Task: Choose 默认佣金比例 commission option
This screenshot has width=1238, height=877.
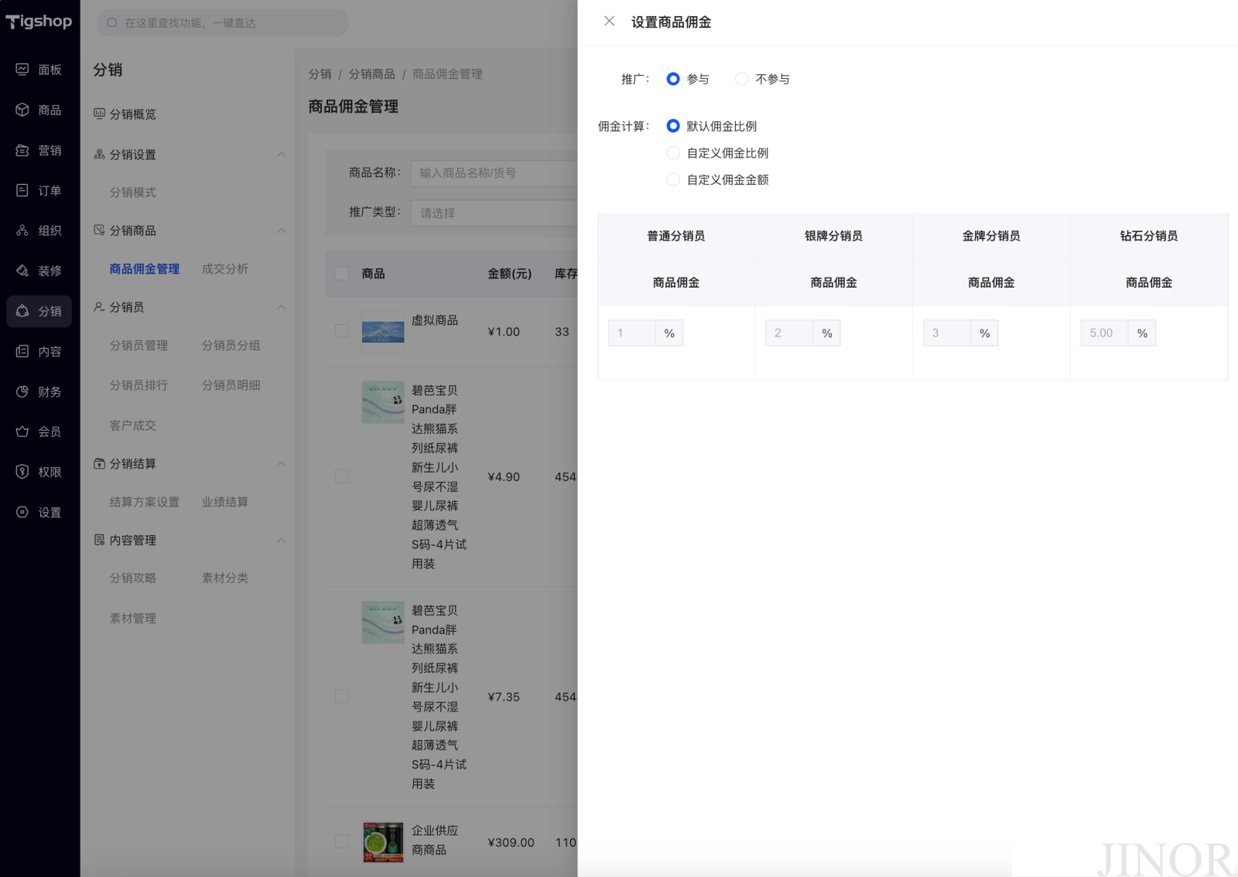Action: click(x=673, y=126)
